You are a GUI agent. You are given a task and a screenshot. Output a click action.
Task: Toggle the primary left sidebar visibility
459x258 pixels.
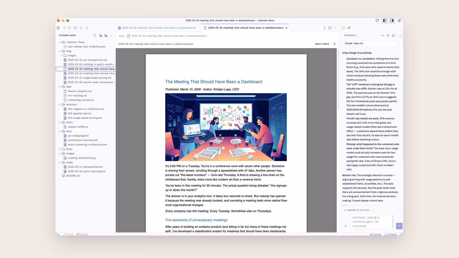(385, 21)
